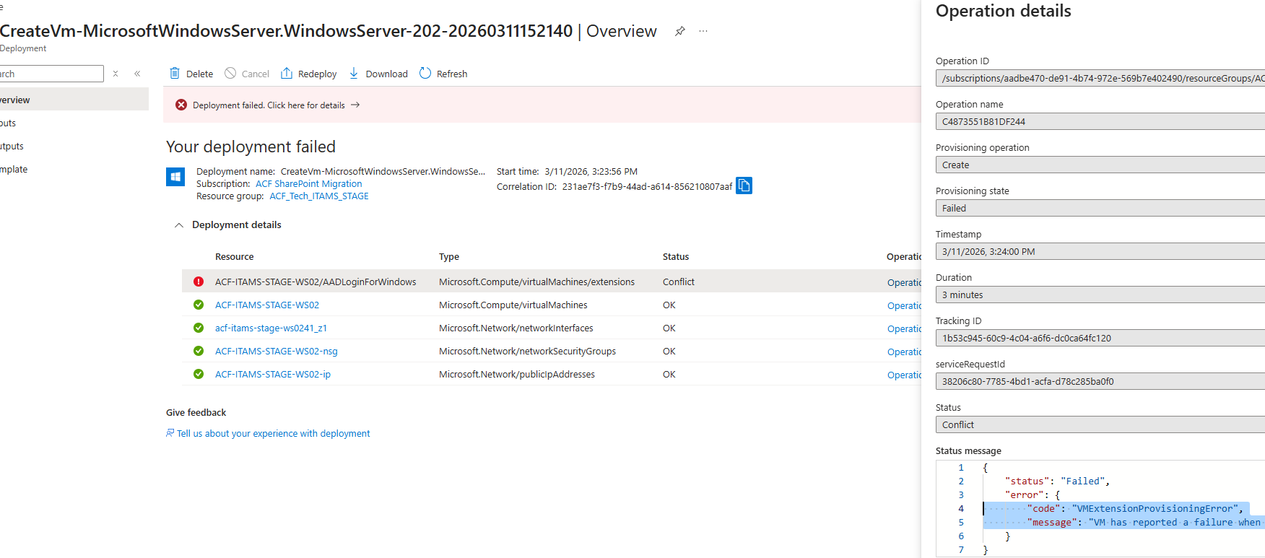Open operation details for publicIpAddresses row
This screenshot has height=558, width=1265.
904,375
